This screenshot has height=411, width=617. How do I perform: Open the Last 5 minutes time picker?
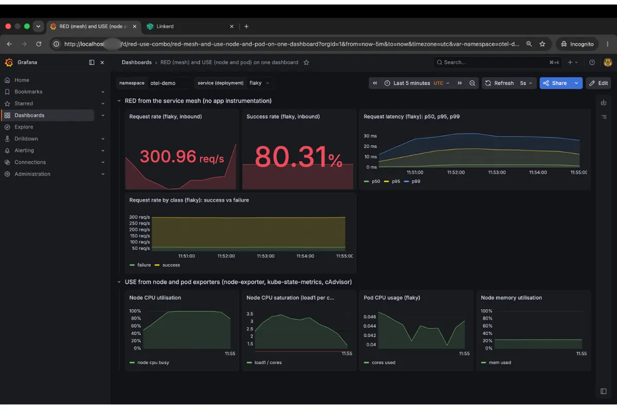(416, 83)
